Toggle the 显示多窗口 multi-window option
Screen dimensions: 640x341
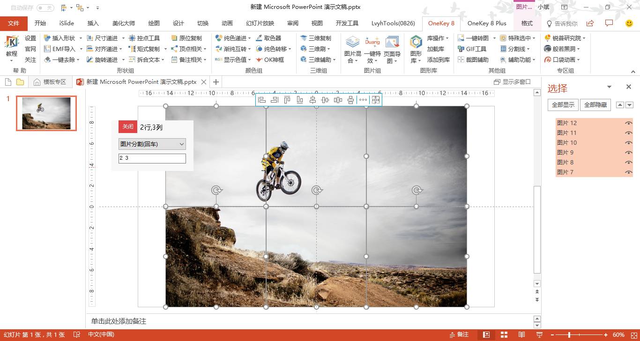coord(512,82)
